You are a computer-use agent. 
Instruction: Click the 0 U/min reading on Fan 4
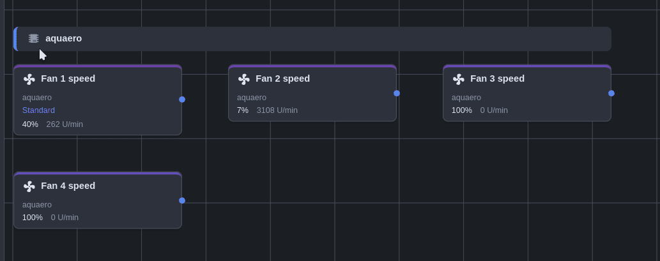pyautogui.click(x=65, y=218)
